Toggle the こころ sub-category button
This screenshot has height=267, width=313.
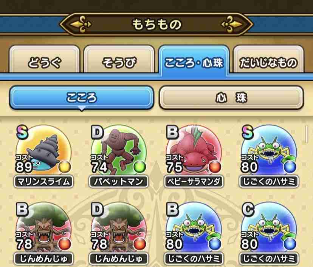(81, 98)
